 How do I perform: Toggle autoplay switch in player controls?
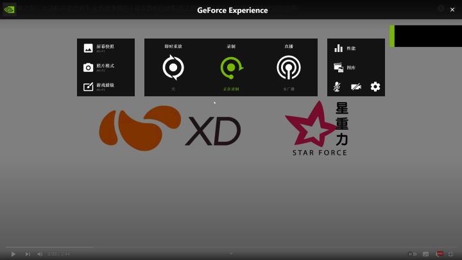click(x=413, y=254)
